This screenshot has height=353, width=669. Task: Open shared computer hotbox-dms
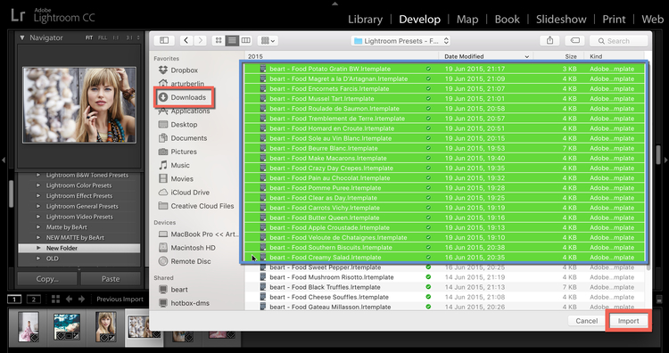(184, 303)
